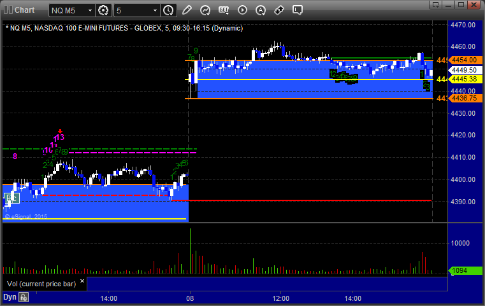The image size is (485, 306).
Task: Click the window pop-out menu icon
Action: click(x=436, y=4)
